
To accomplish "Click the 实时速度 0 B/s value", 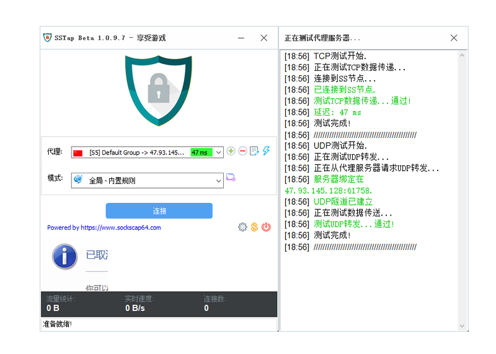I will [135, 308].
